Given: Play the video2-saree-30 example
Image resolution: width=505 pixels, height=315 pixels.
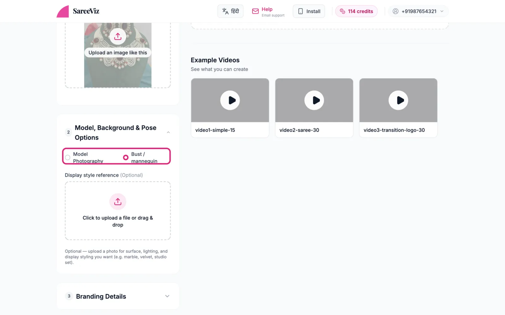Looking at the screenshot, I should 314,100.
